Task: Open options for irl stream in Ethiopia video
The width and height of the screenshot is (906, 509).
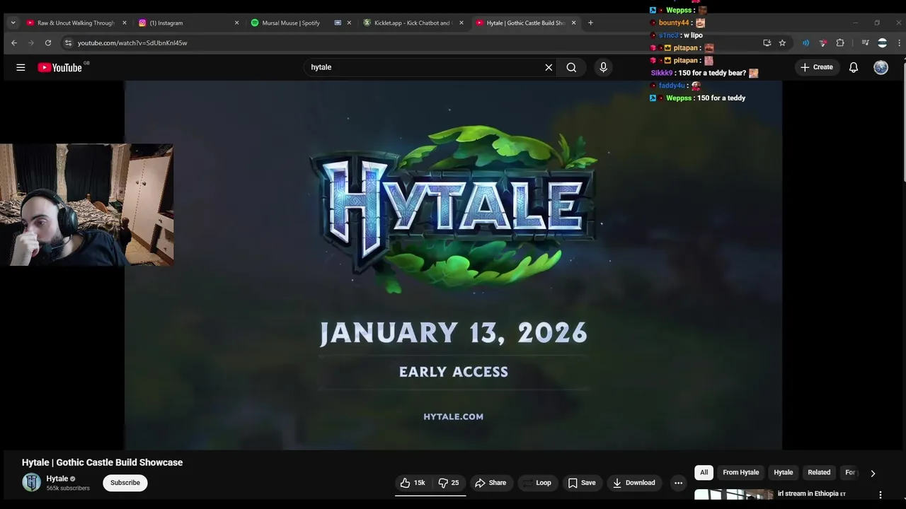Action: [x=881, y=495]
